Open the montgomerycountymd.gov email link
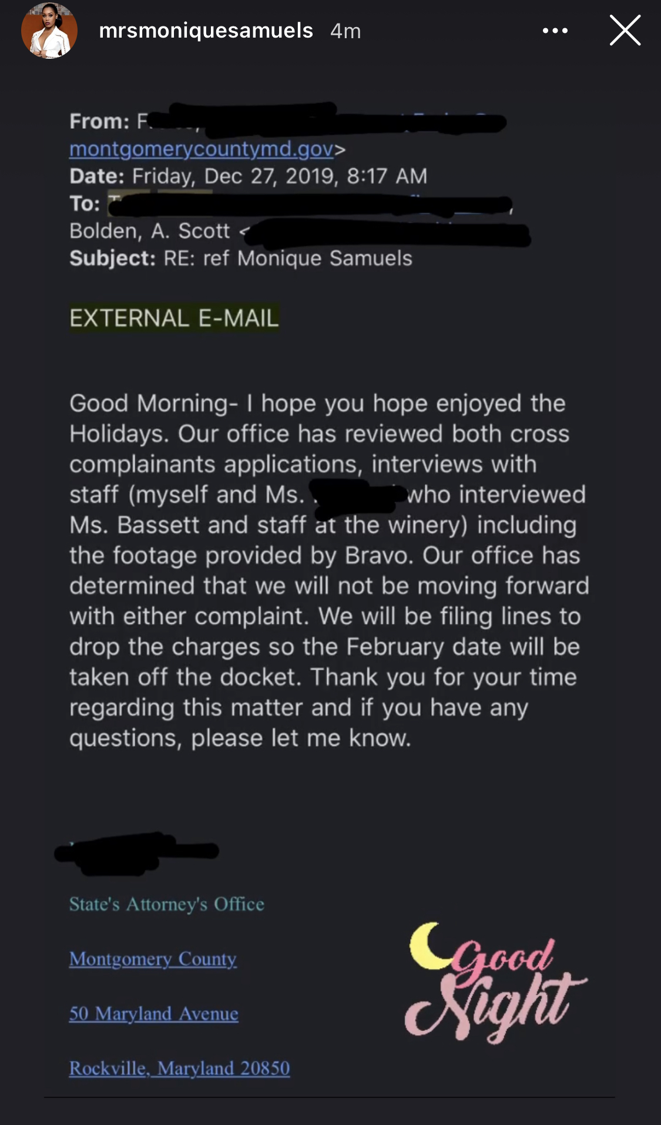Viewport: 661px width, 1125px height. pos(202,149)
